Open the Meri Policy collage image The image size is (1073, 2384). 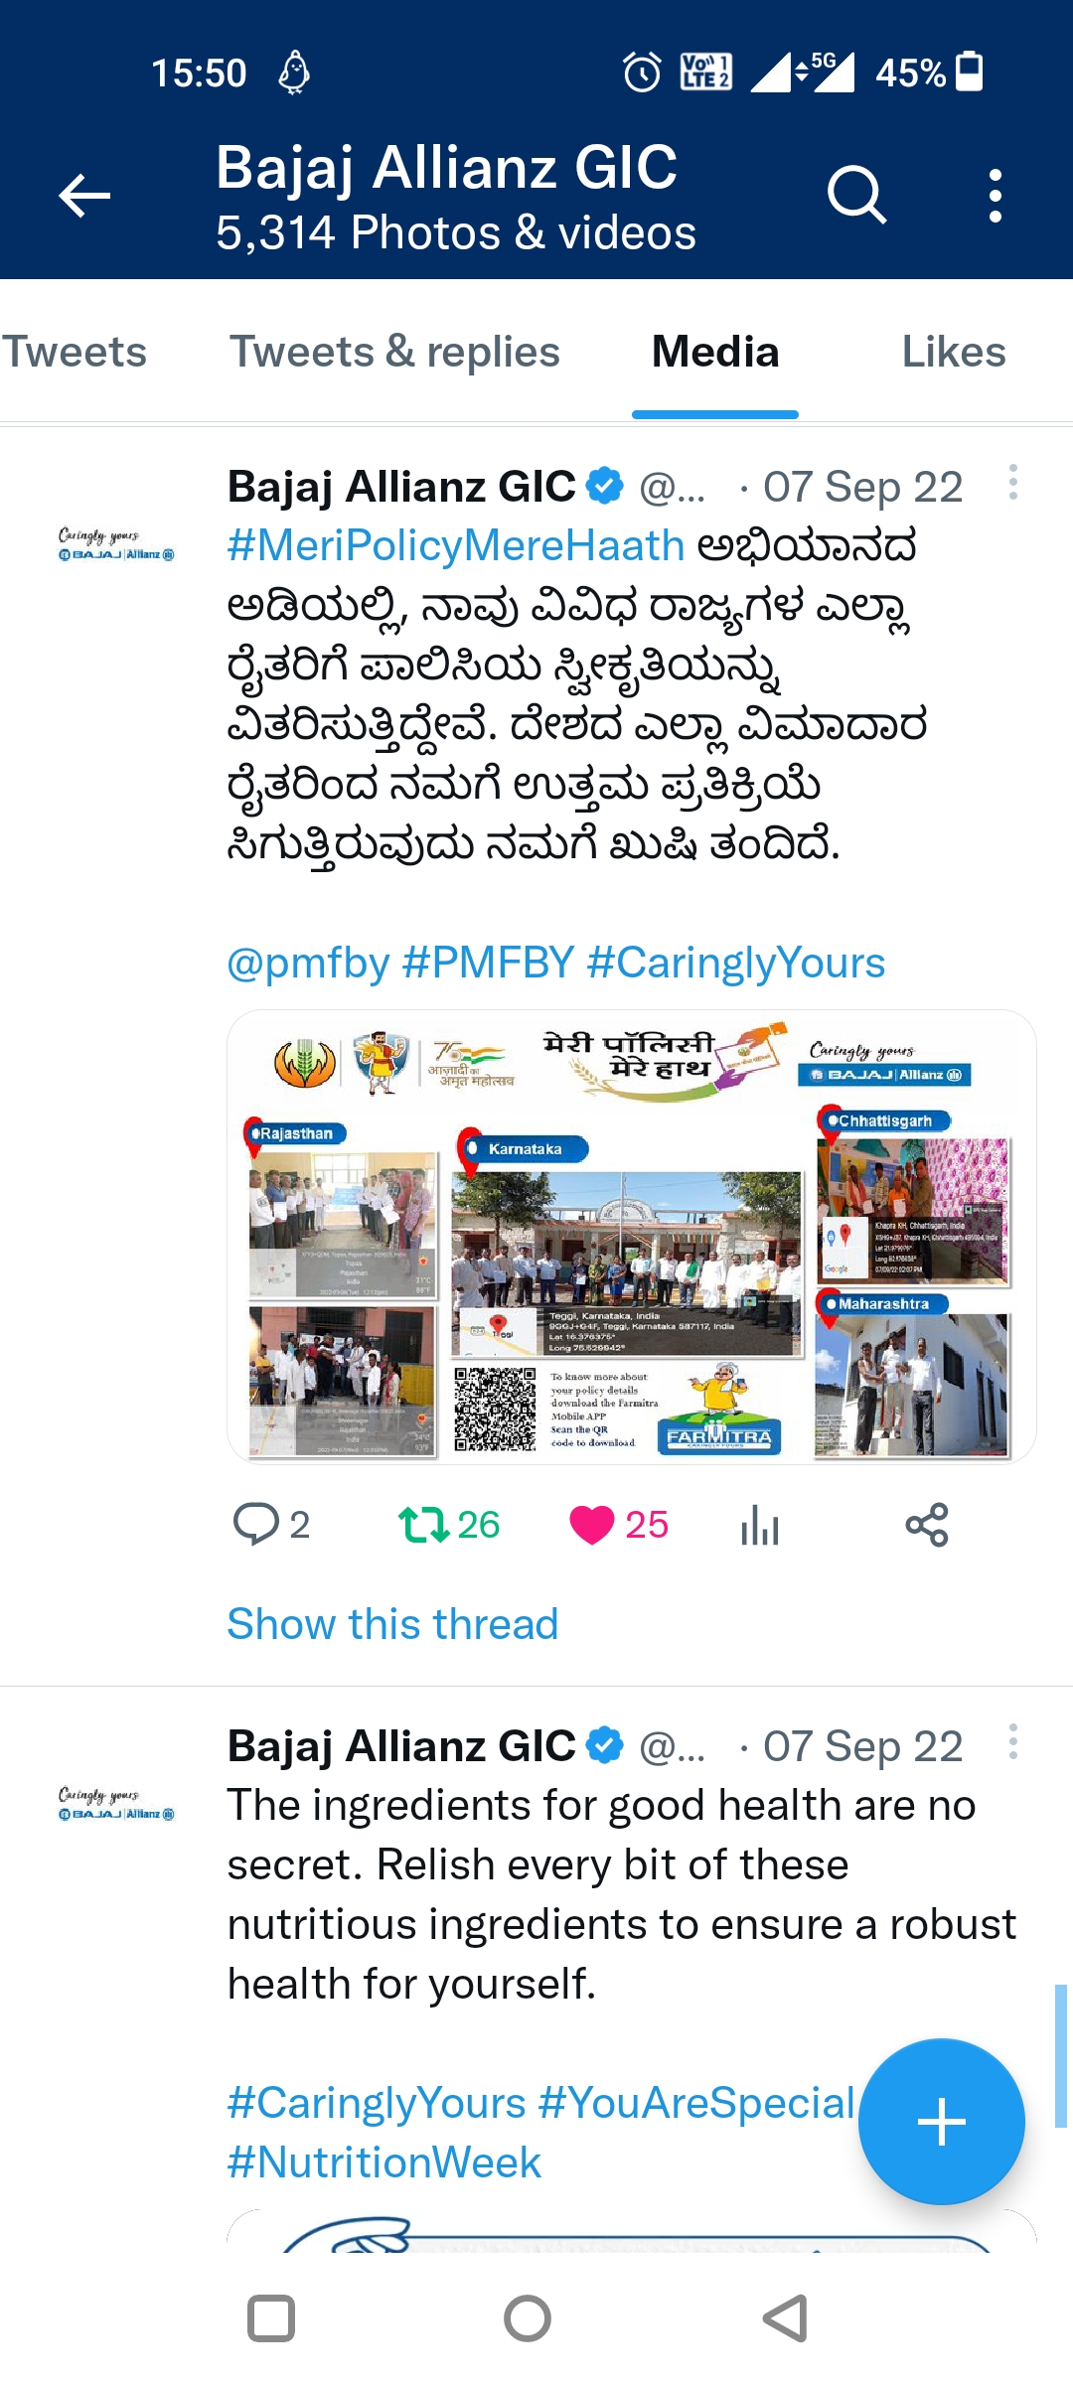point(632,1237)
